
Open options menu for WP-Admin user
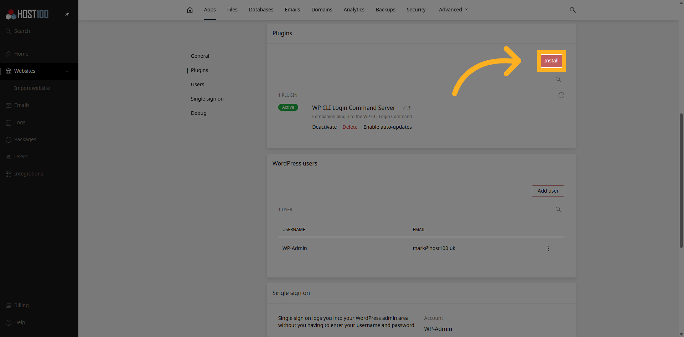tap(549, 249)
